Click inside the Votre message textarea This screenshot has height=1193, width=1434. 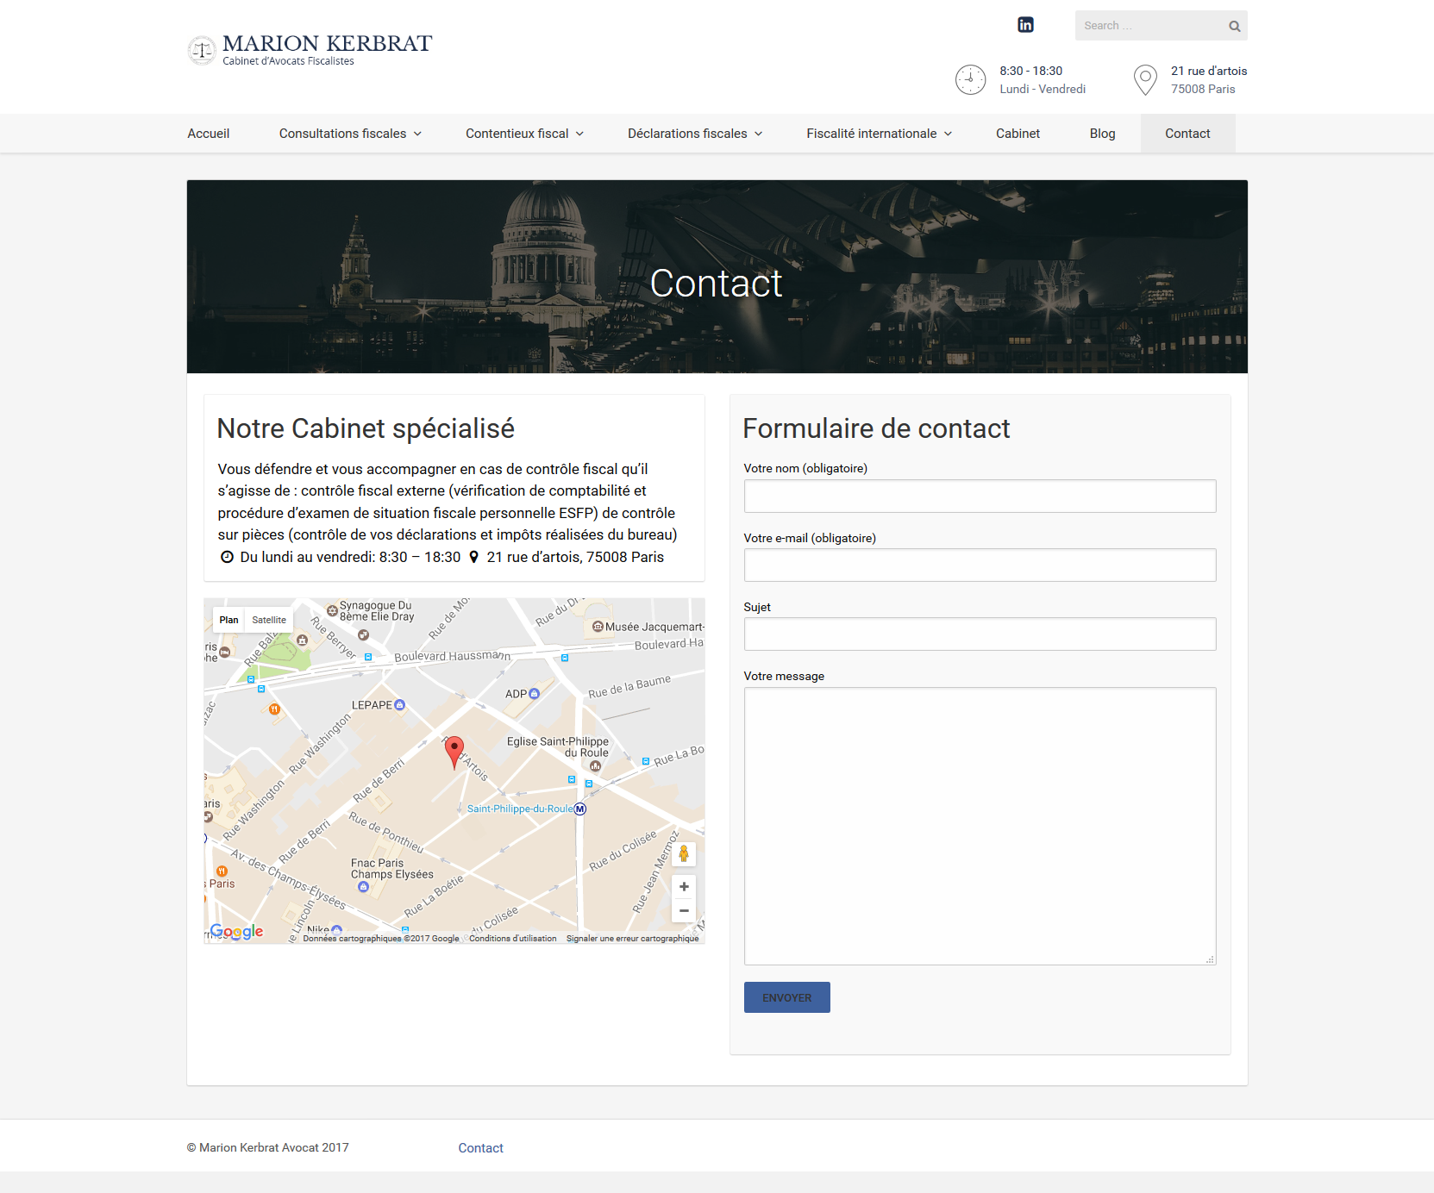click(x=980, y=826)
